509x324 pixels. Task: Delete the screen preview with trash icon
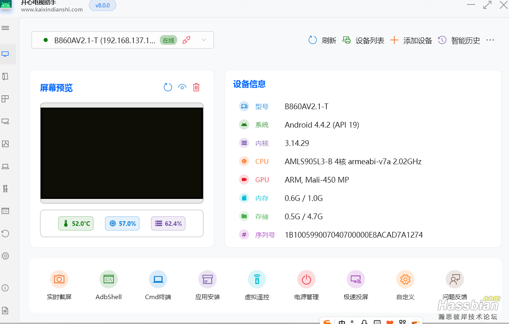[196, 87]
